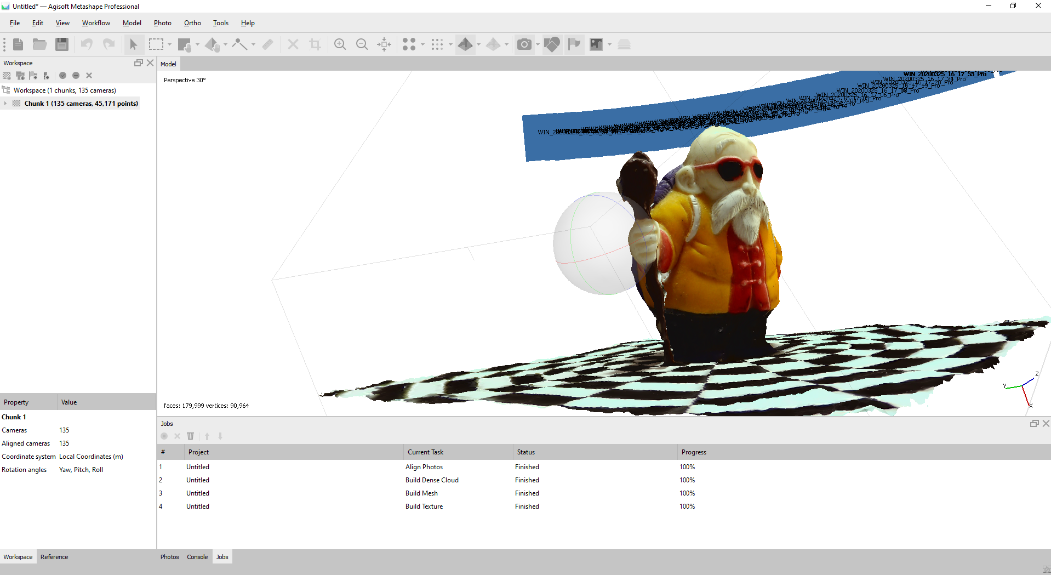The height and width of the screenshot is (575, 1051).
Task: Select the Align Photos job row
Action: pos(604,467)
